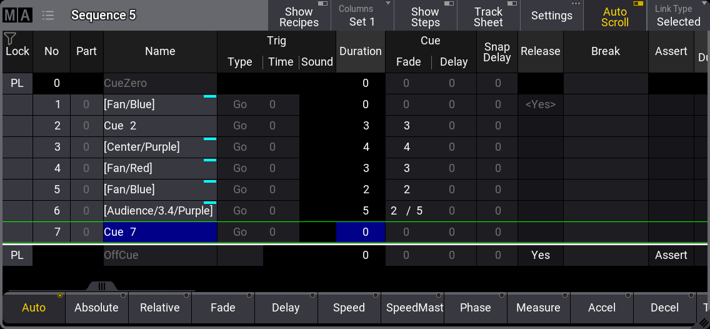The image size is (710, 329).
Task: Switch to the Fade layer tab
Action: pyautogui.click(x=222, y=308)
